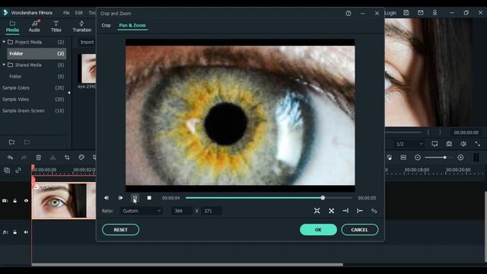Open the Transition tab
487x274 pixels.
[x=81, y=27]
